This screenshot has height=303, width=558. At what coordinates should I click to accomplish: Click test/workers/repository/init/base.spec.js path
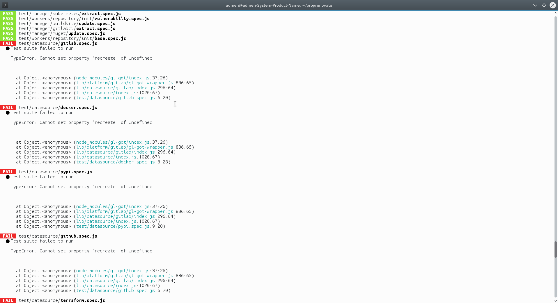(72, 38)
